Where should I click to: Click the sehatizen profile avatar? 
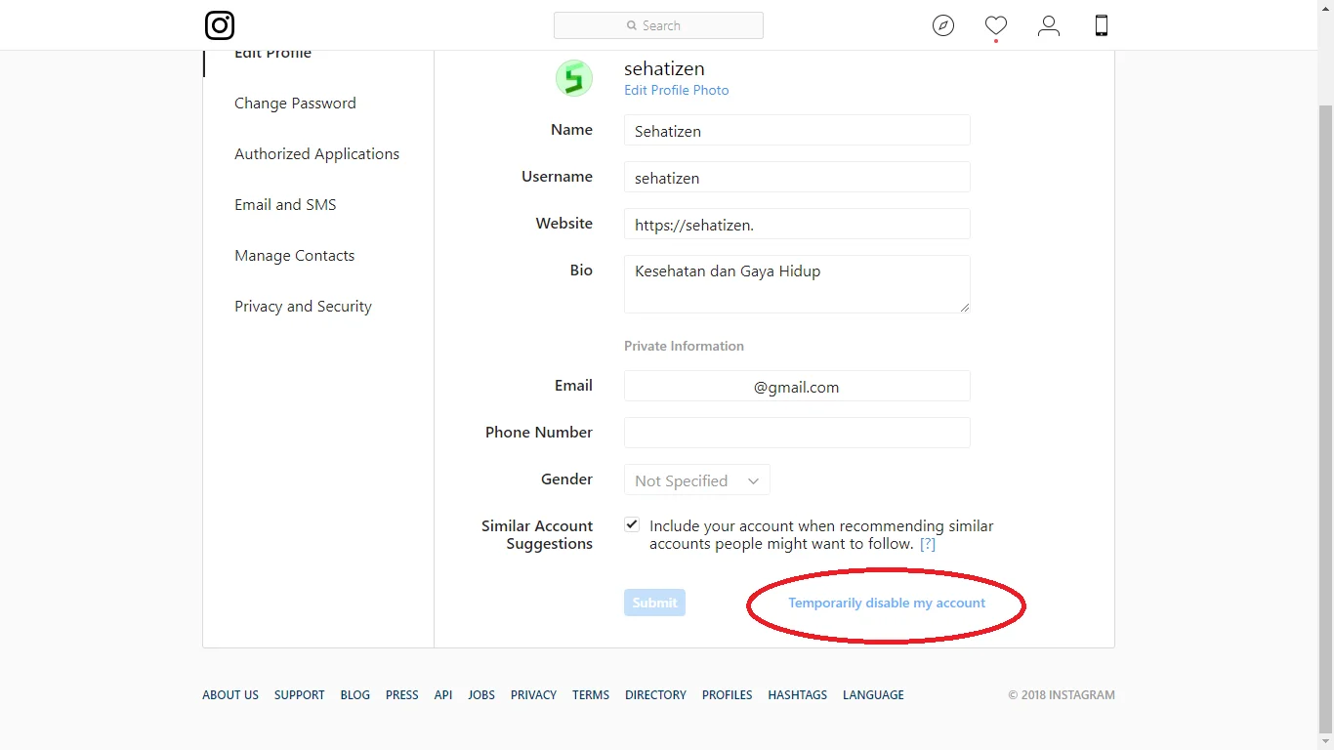click(x=574, y=78)
